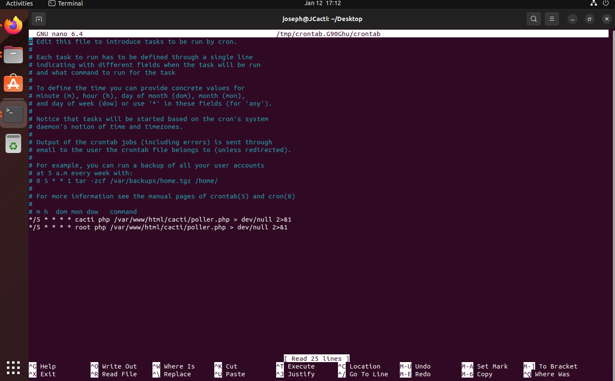Screen dimensions: 615x381
Task: Show Applications grid in the dock
Action: [x=13, y=367]
